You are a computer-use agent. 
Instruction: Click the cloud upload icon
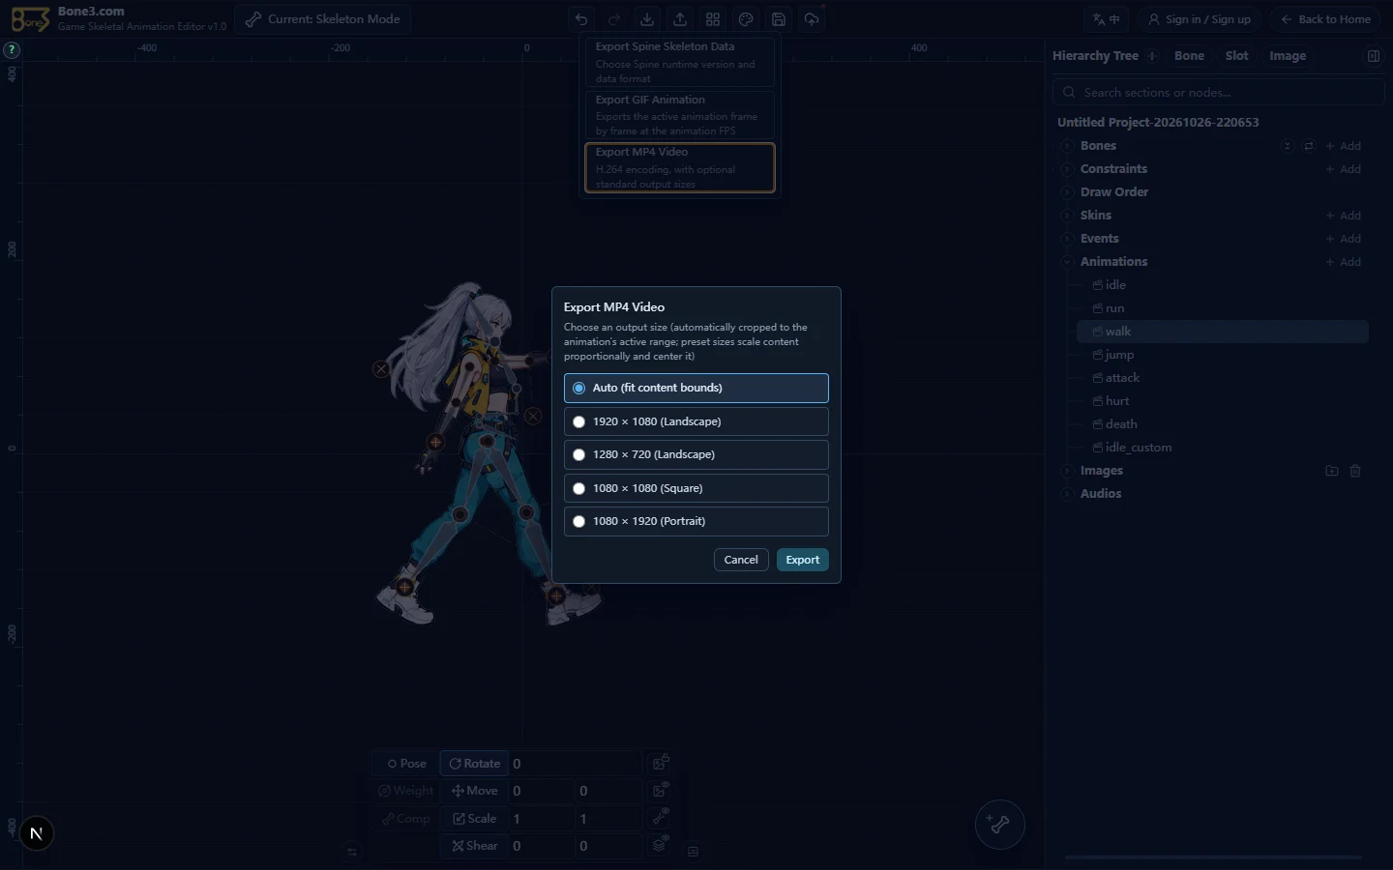(812, 19)
